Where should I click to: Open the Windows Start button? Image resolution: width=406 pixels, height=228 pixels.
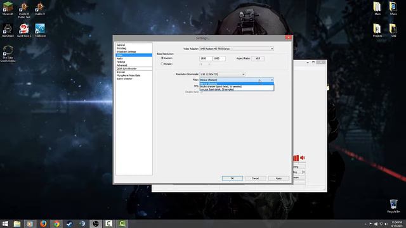point(5,224)
